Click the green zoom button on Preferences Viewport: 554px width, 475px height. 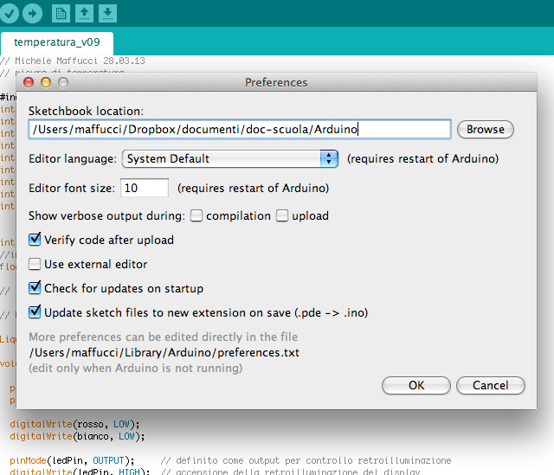click(63, 83)
